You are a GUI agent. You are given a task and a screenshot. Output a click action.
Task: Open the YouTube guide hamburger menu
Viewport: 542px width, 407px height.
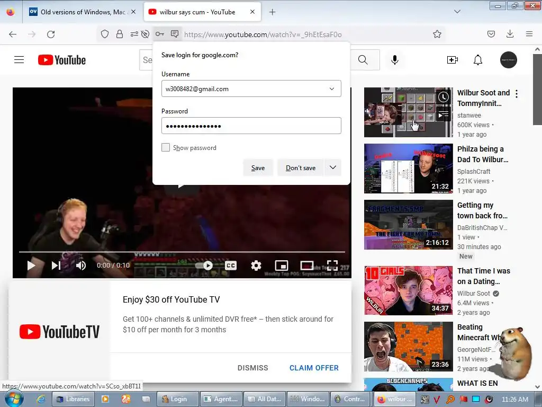click(19, 60)
